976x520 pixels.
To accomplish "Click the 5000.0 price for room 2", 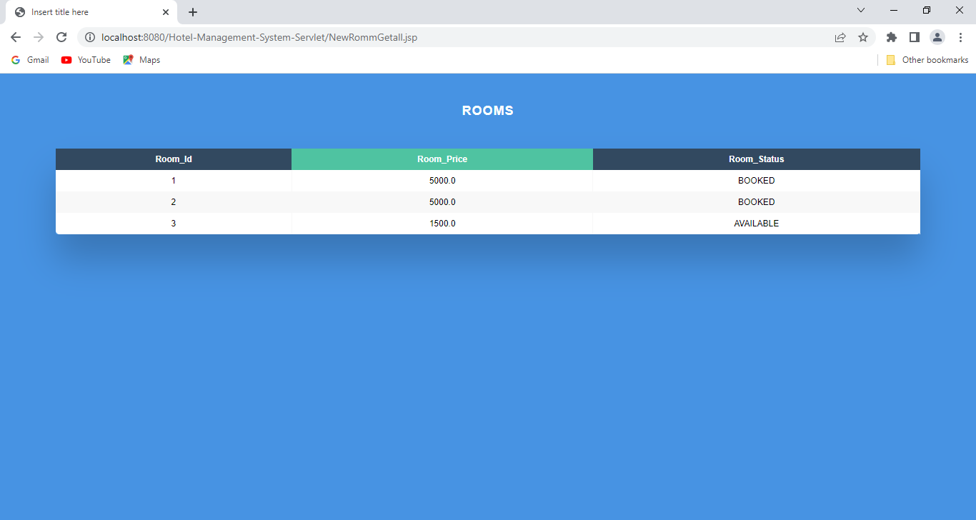I will (442, 202).
